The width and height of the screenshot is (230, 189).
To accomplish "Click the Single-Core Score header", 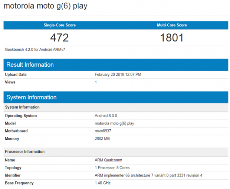I will click(59, 25).
